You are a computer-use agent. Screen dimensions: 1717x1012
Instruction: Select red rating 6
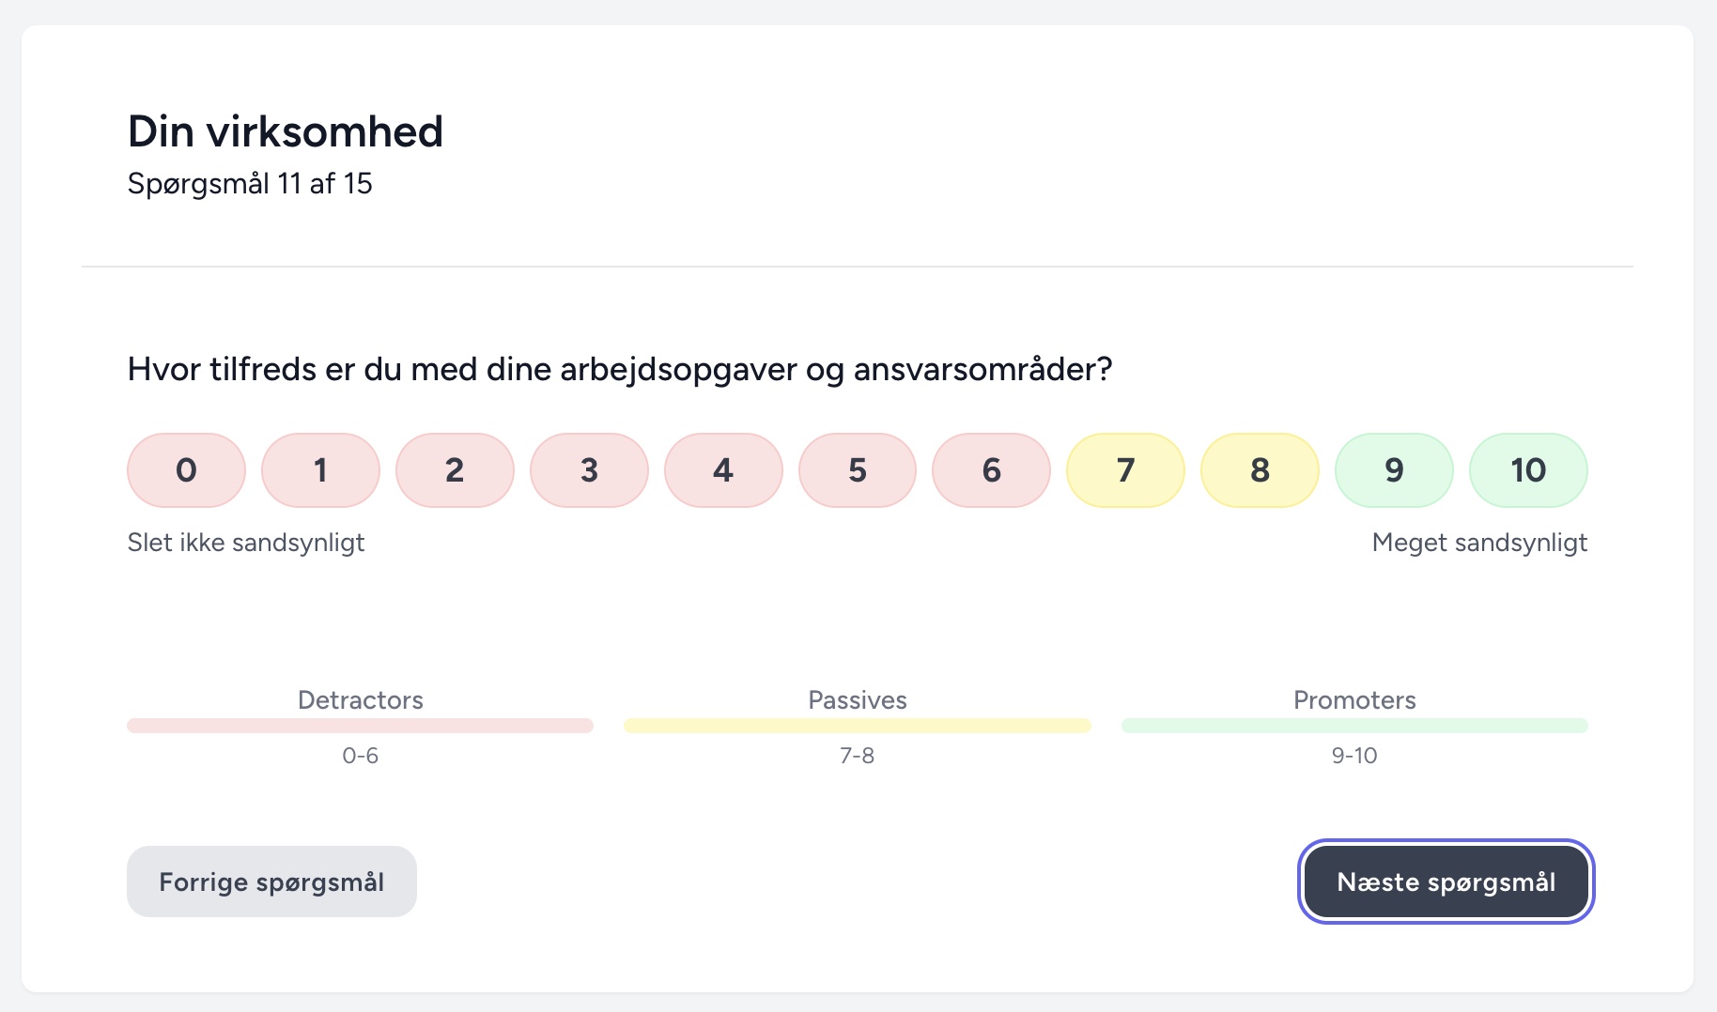click(x=991, y=470)
